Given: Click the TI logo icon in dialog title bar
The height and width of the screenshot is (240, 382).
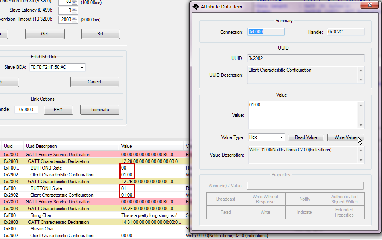Looking at the screenshot, I should click(x=195, y=6).
